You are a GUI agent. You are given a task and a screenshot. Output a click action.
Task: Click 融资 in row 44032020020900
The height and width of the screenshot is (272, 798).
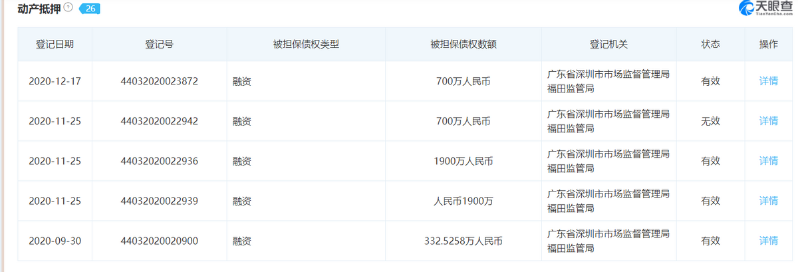click(241, 241)
